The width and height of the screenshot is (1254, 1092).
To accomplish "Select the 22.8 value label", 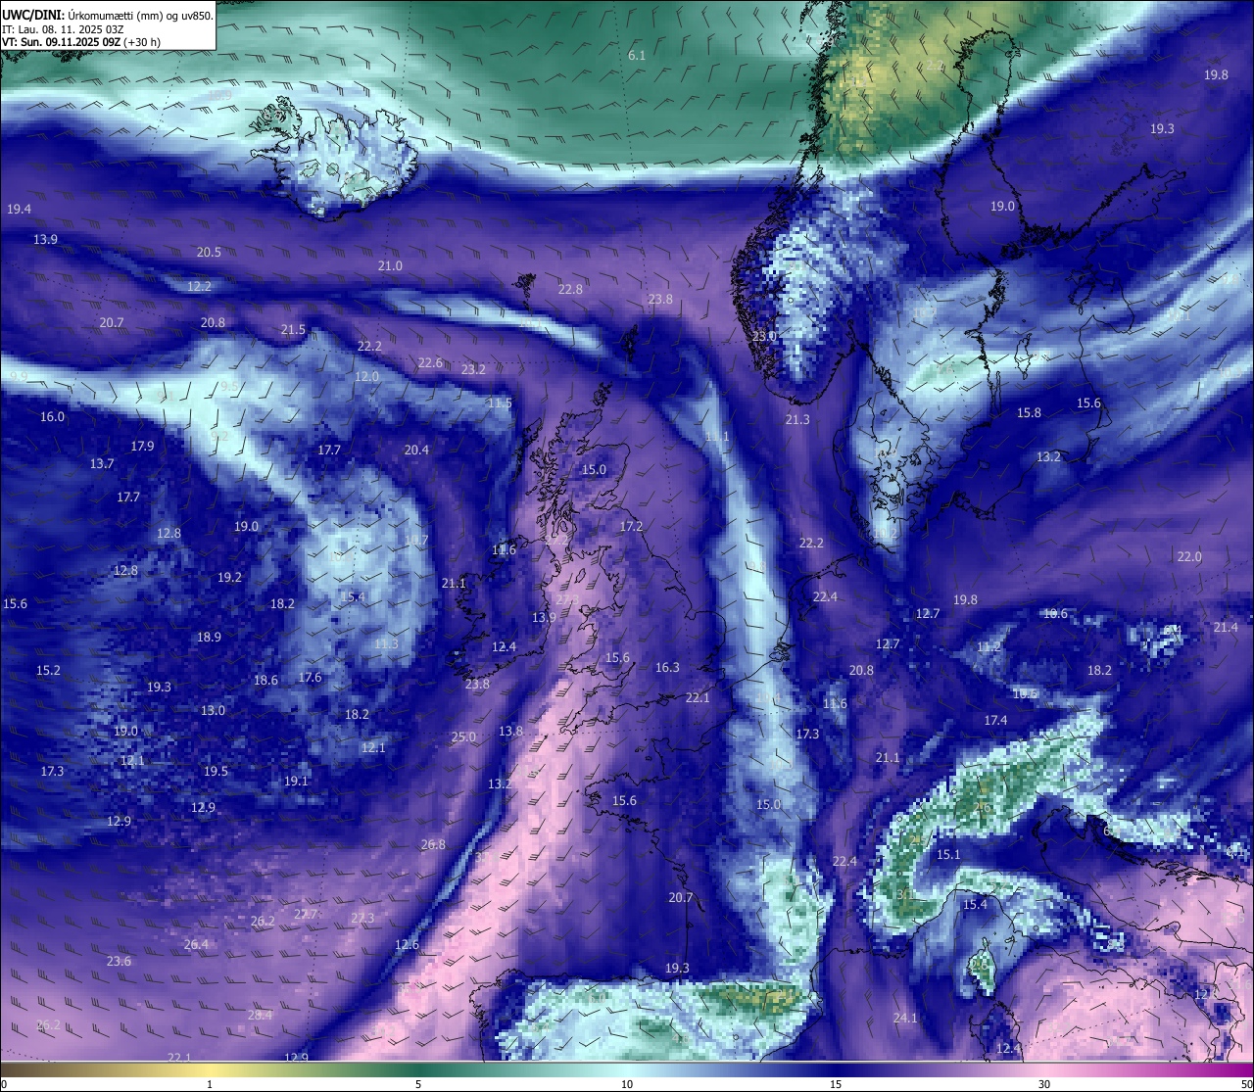I will tap(570, 290).
